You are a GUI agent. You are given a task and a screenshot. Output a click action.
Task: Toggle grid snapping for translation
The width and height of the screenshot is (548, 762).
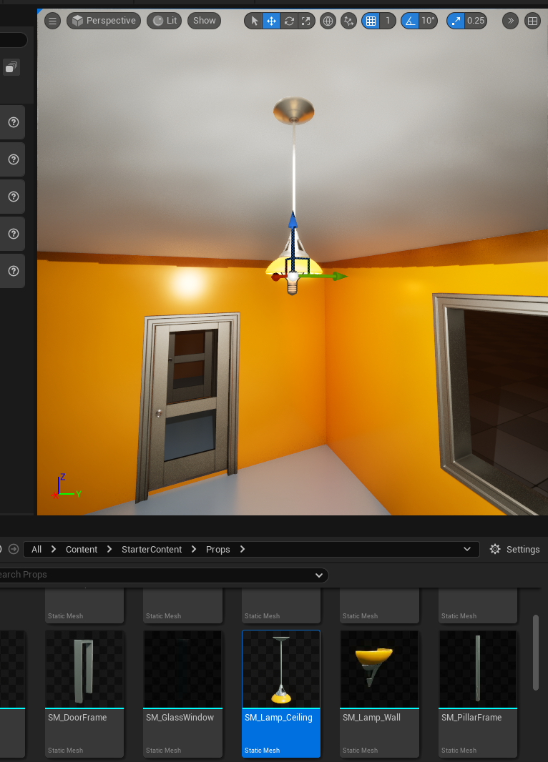coord(371,21)
